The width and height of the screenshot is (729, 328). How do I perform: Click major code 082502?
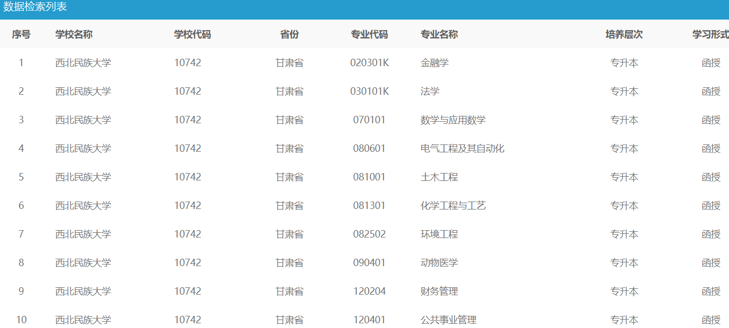pos(369,234)
